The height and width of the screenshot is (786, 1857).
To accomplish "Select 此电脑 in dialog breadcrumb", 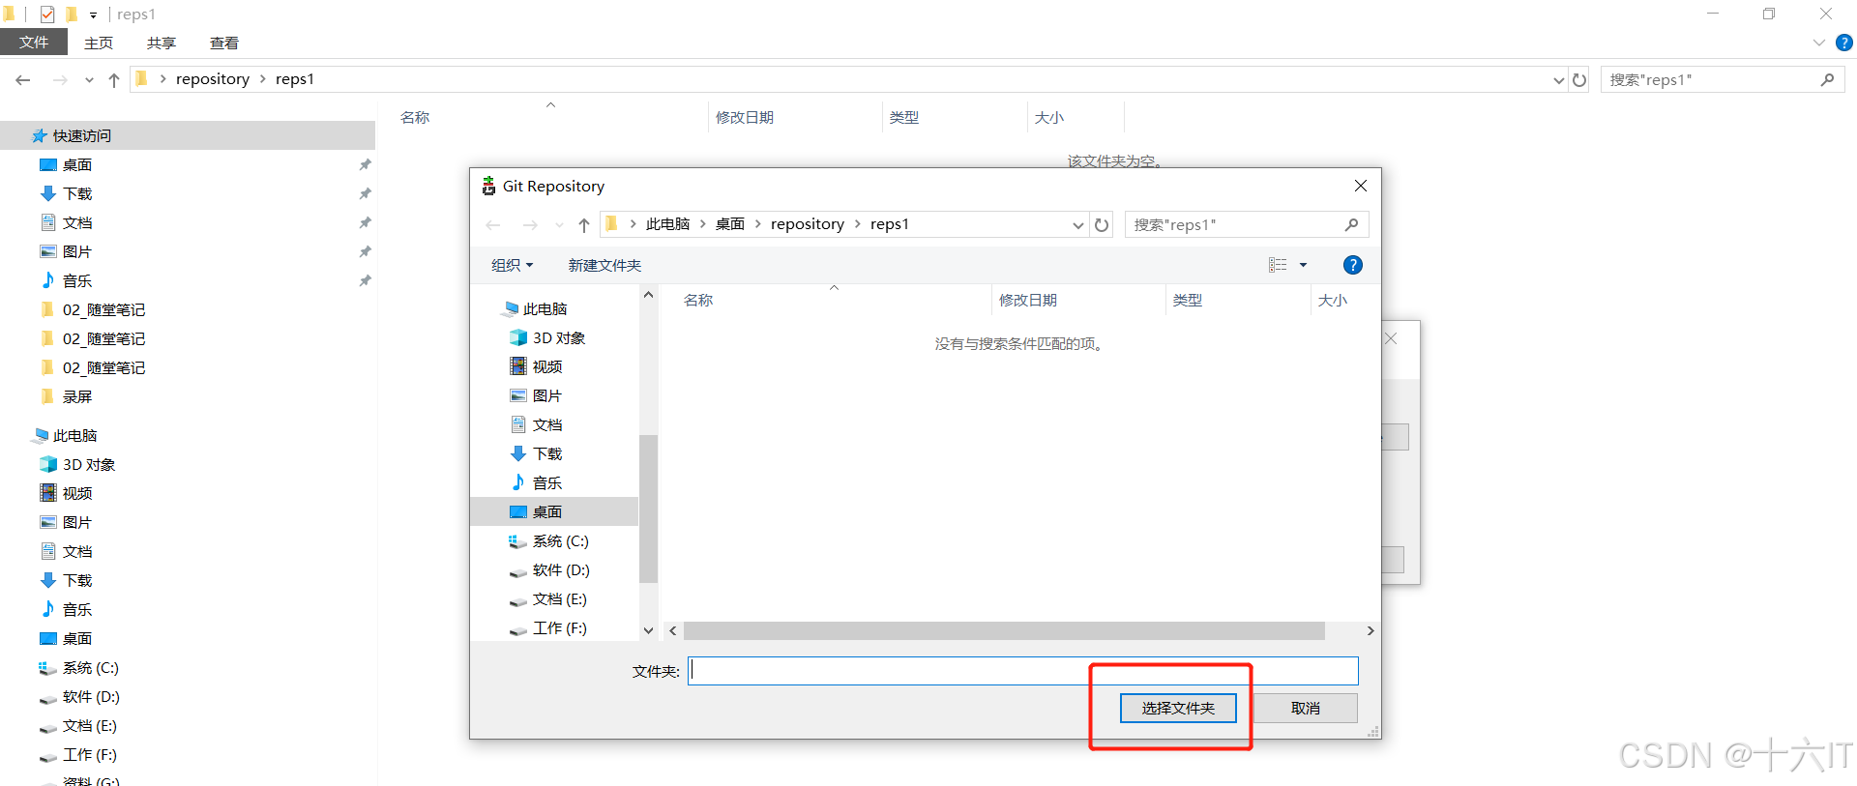I will point(667,224).
